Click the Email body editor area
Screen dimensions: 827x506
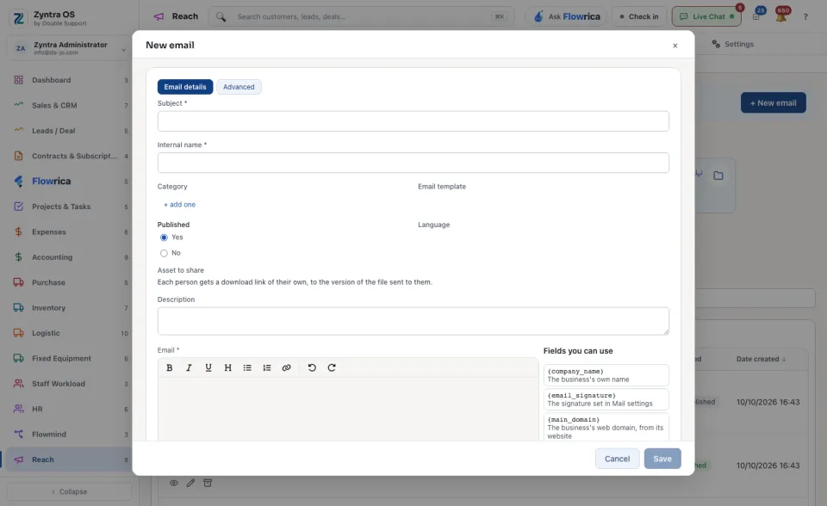(348, 409)
